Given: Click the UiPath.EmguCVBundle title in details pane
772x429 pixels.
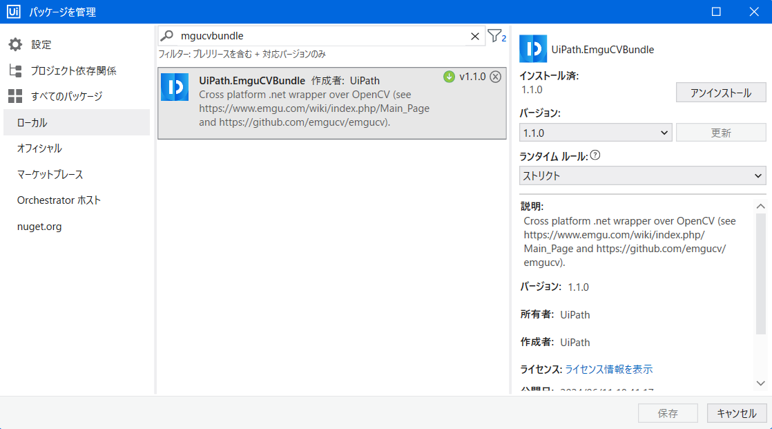Looking at the screenshot, I should 603,49.
